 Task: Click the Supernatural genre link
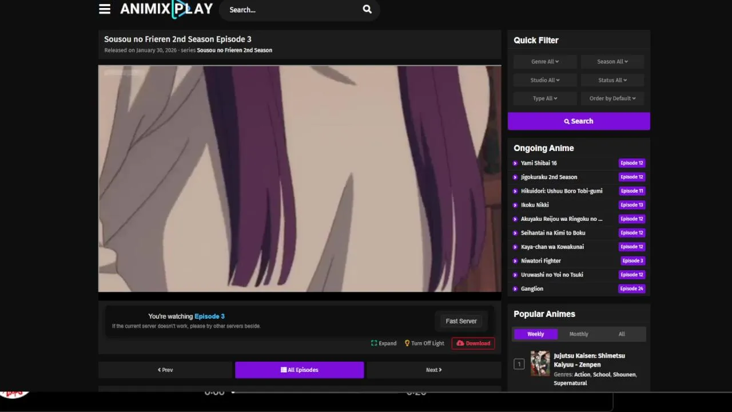click(570, 383)
